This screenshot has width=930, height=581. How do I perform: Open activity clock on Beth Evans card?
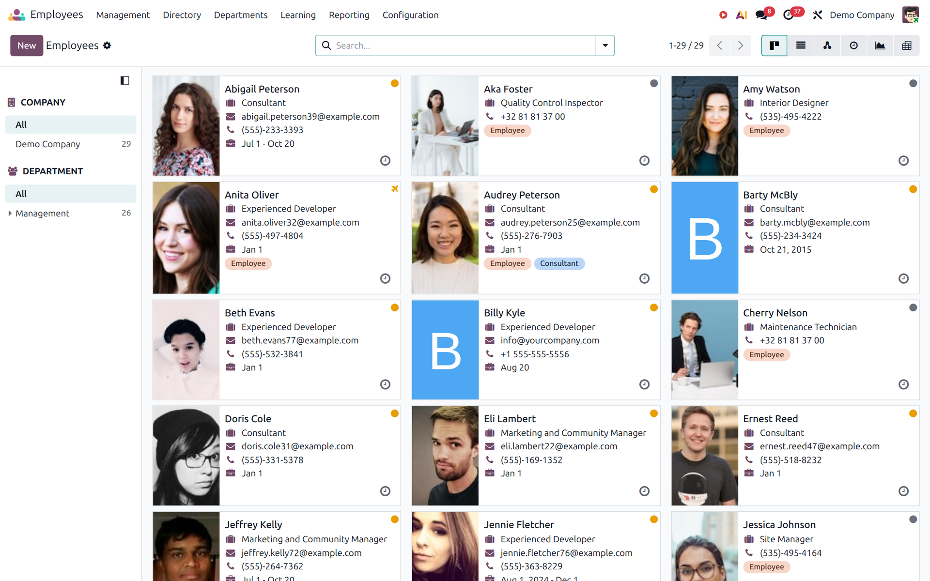[385, 384]
